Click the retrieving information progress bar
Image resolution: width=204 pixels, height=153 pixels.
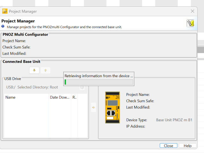pyautogui.click(x=99, y=82)
